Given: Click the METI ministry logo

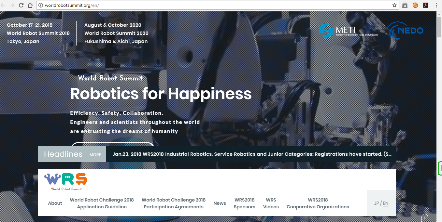Looking at the screenshot, I should pyautogui.click(x=349, y=31).
